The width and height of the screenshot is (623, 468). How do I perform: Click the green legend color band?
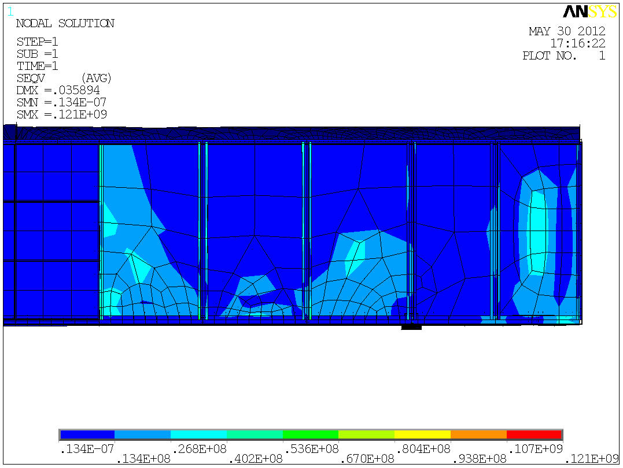coord(311,434)
